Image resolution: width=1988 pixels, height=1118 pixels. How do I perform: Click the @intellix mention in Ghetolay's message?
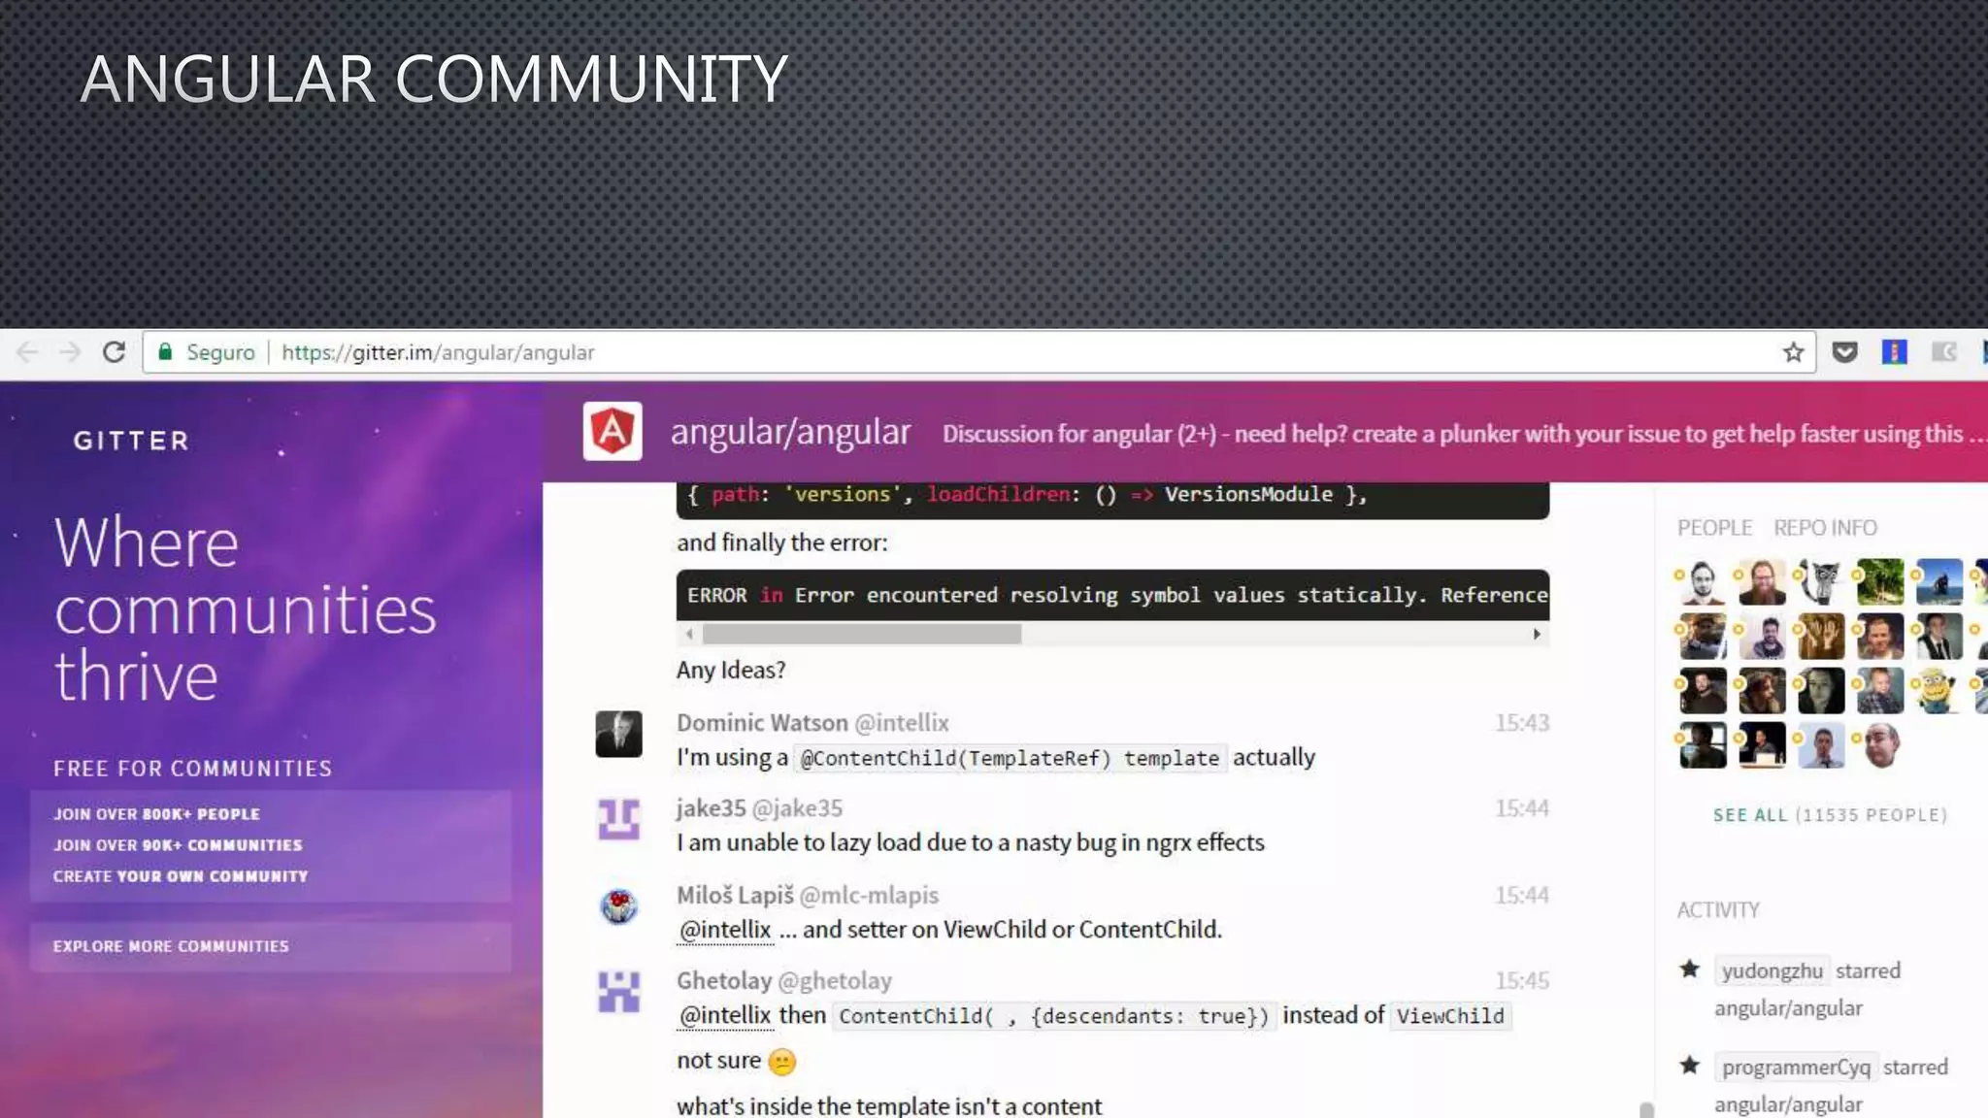coord(725,1015)
